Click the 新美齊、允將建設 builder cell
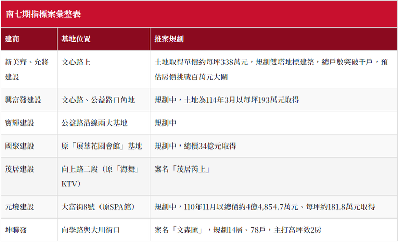Screen dimensions: 398x242 29,69
